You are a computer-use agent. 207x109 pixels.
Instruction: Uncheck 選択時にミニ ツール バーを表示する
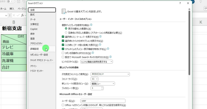click(x=63, y=37)
